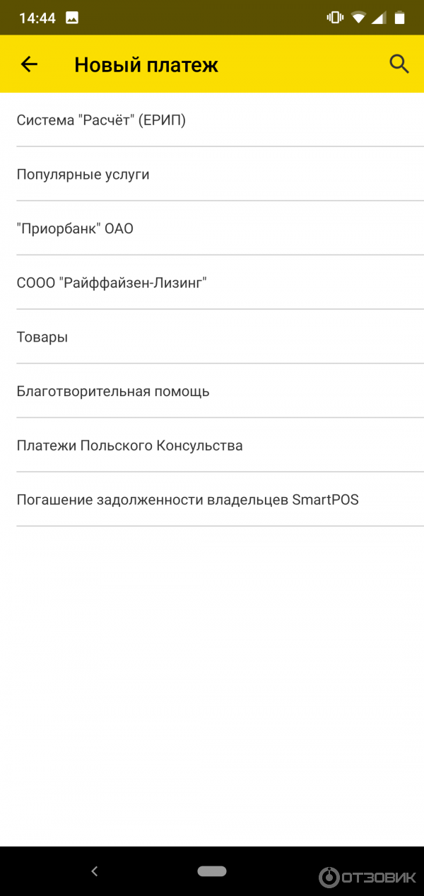Tap the image notification icon in status bar
Viewport: 424px width, 896px height.
72,18
